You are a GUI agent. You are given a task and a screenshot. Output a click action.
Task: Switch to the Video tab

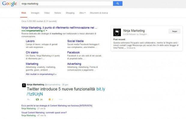pyautogui.click(x=47, y=13)
